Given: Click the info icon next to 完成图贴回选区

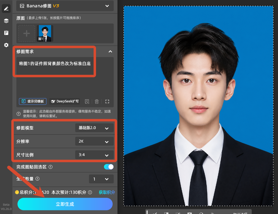Looking at the screenshot, I should pyautogui.click(x=50, y=167).
